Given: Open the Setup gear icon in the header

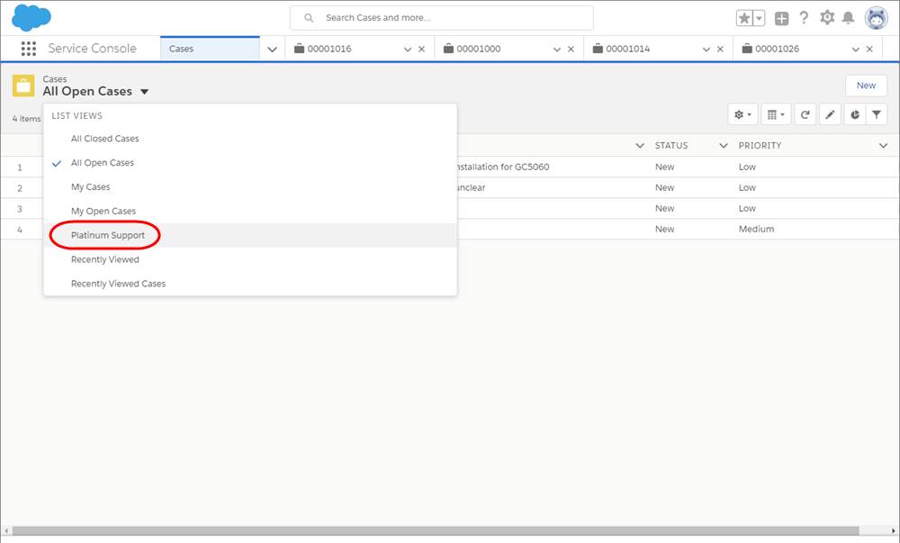Looking at the screenshot, I should click(827, 18).
